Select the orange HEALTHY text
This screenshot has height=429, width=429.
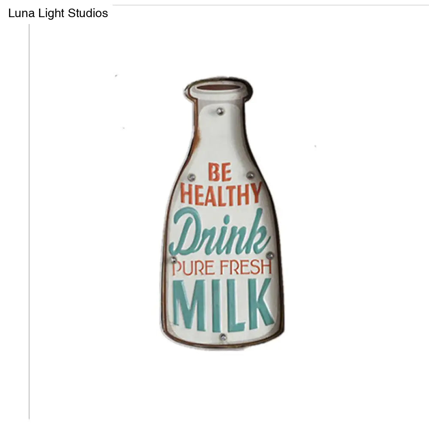[221, 194]
